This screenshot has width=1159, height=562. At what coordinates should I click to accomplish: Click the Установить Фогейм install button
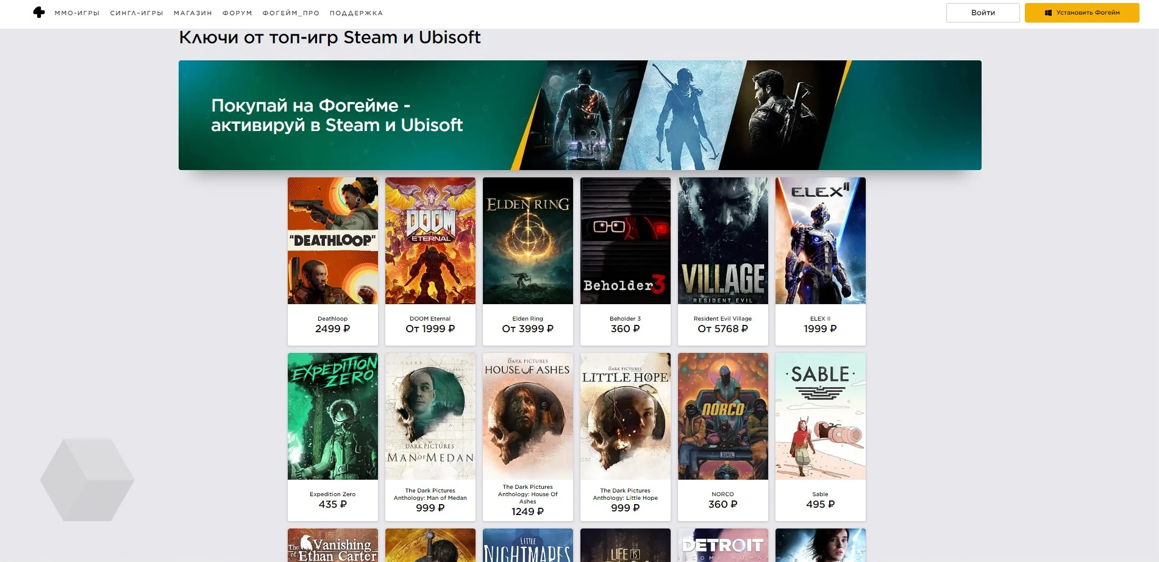1082,13
